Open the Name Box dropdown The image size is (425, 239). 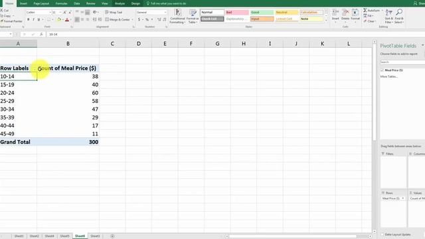(11, 35)
